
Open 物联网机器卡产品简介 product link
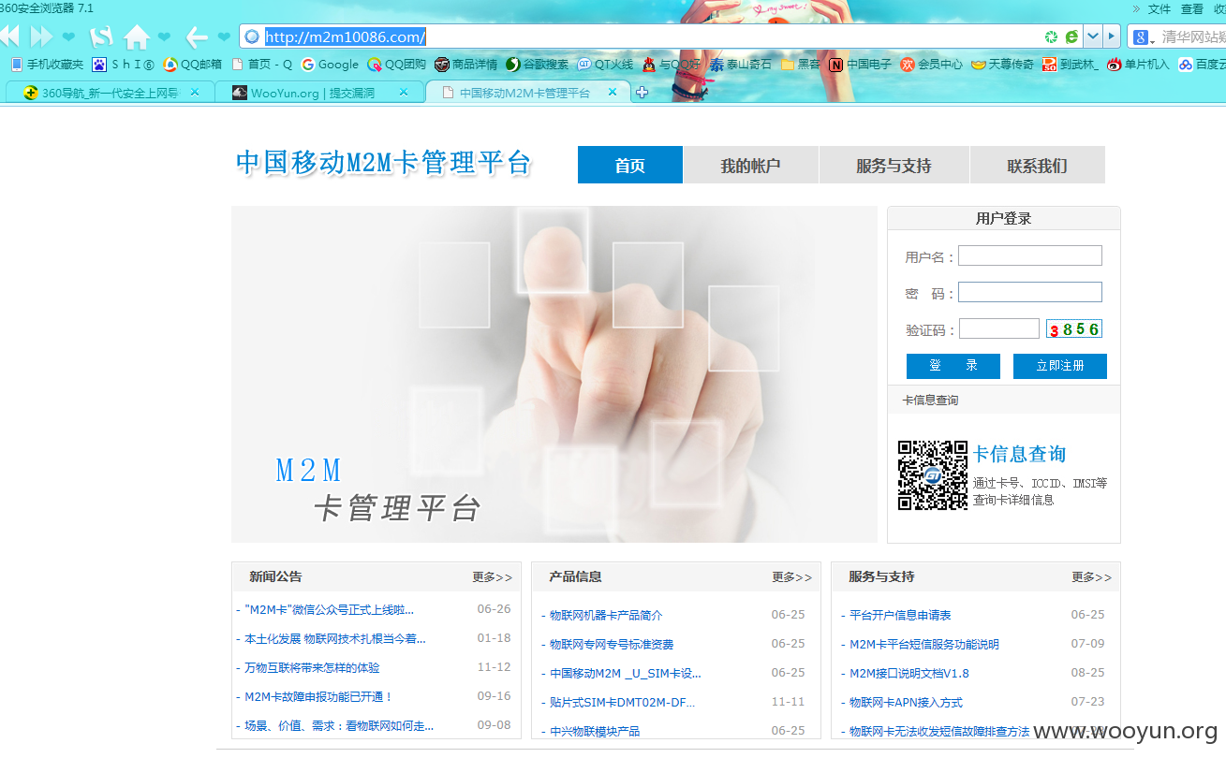tap(606, 615)
